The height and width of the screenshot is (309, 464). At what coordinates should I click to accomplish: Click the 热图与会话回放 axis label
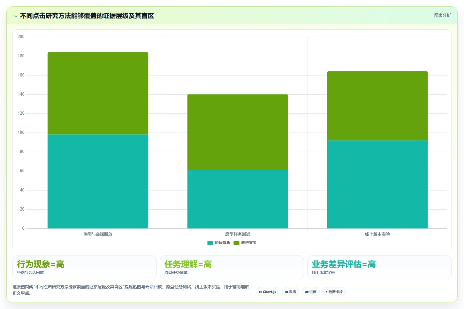tap(98, 234)
